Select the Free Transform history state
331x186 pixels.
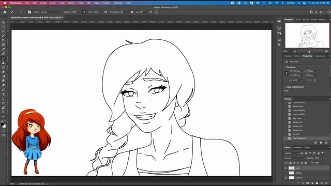pos(306,138)
